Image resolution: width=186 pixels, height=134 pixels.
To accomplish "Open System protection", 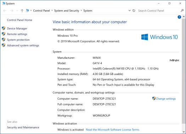I will [18, 40].
